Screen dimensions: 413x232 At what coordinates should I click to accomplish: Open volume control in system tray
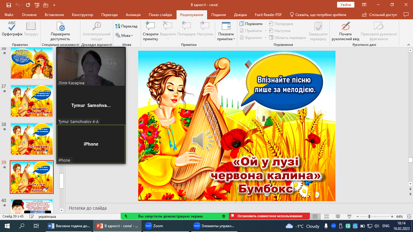point(377,226)
